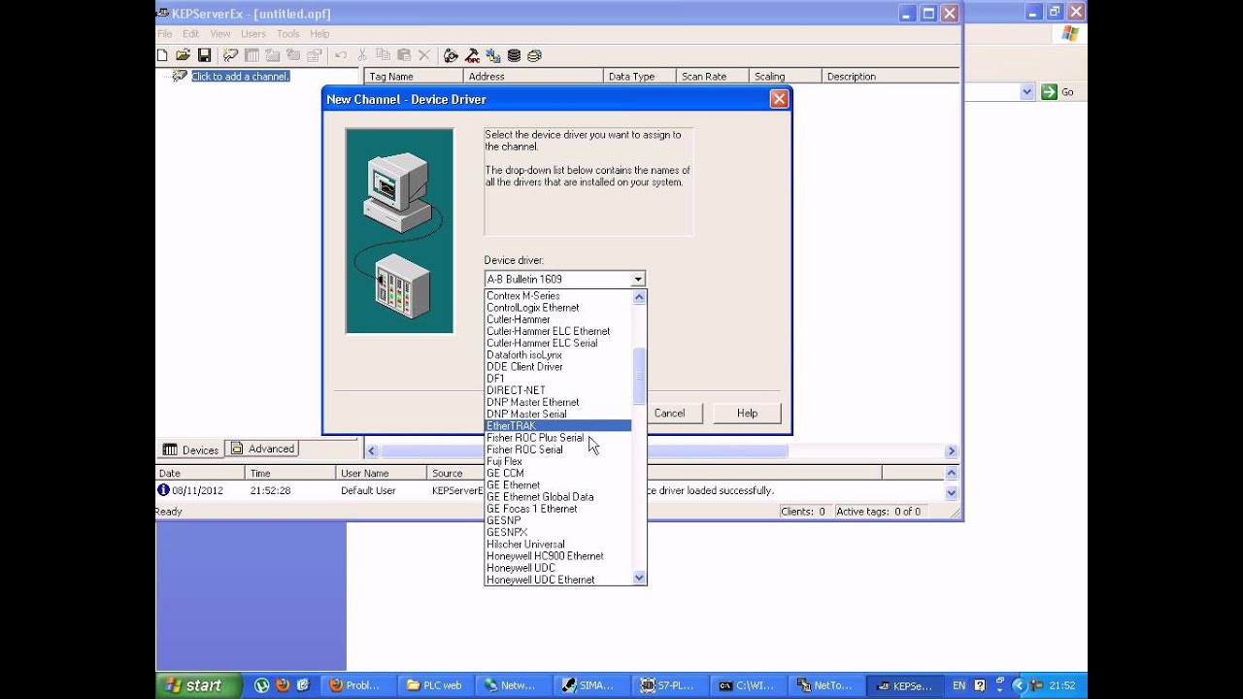
Task: Click the Windows Start button
Action: pos(197,685)
